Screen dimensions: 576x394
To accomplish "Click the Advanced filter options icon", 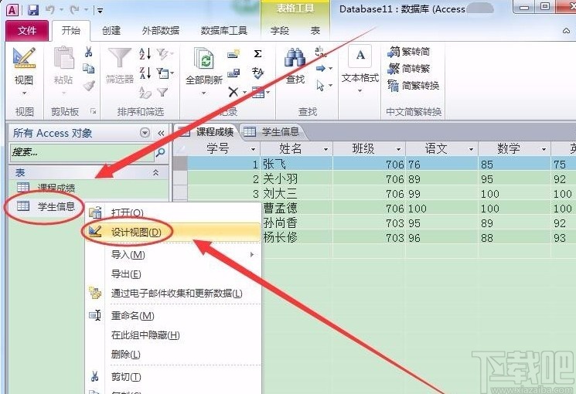I will (x=165, y=73).
